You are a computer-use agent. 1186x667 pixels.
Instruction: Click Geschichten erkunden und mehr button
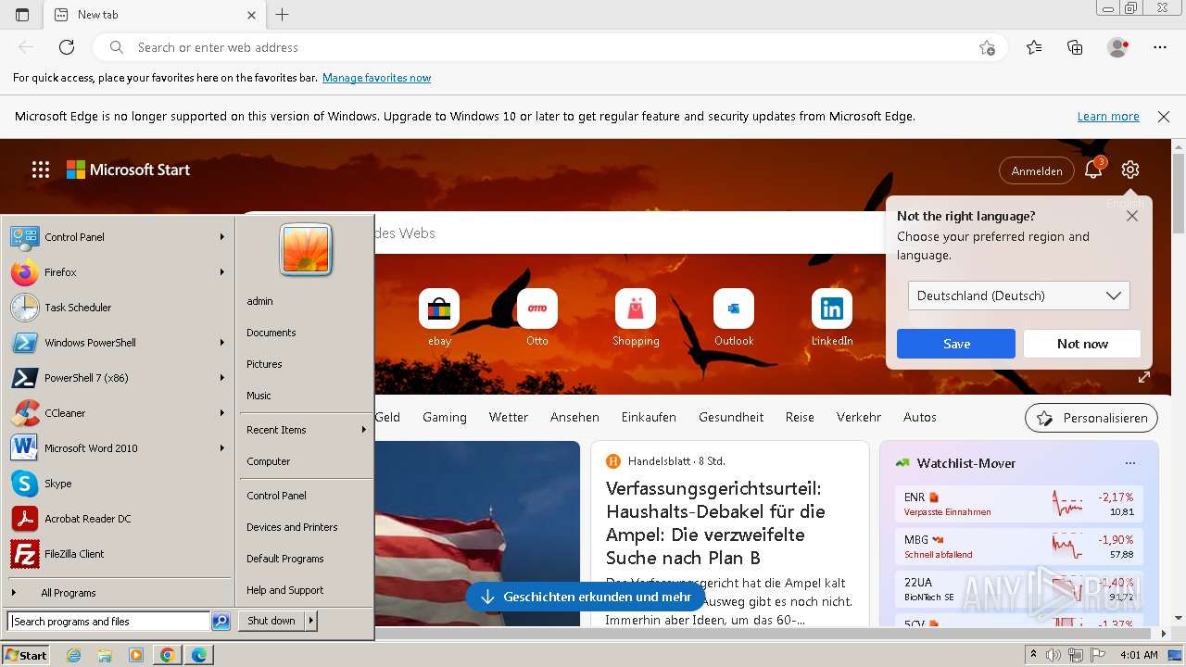(x=586, y=597)
